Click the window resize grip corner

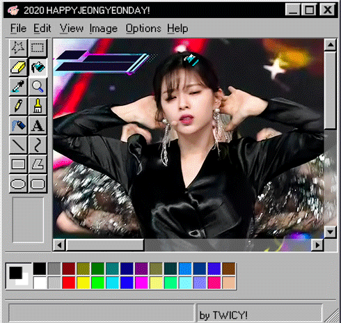tap(332, 316)
